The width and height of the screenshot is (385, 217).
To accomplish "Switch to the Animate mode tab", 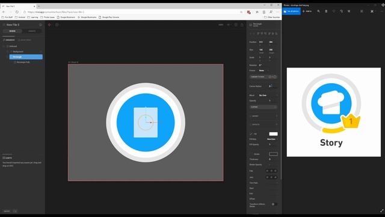I will coord(32,31).
